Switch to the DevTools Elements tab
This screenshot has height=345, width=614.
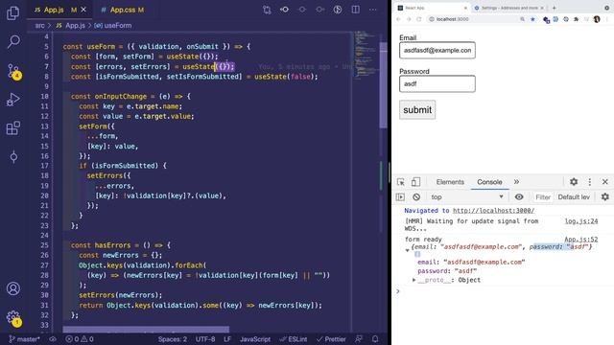450,182
